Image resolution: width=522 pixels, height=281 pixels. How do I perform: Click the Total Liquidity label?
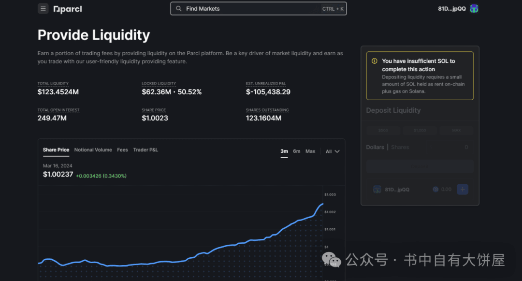coord(53,84)
